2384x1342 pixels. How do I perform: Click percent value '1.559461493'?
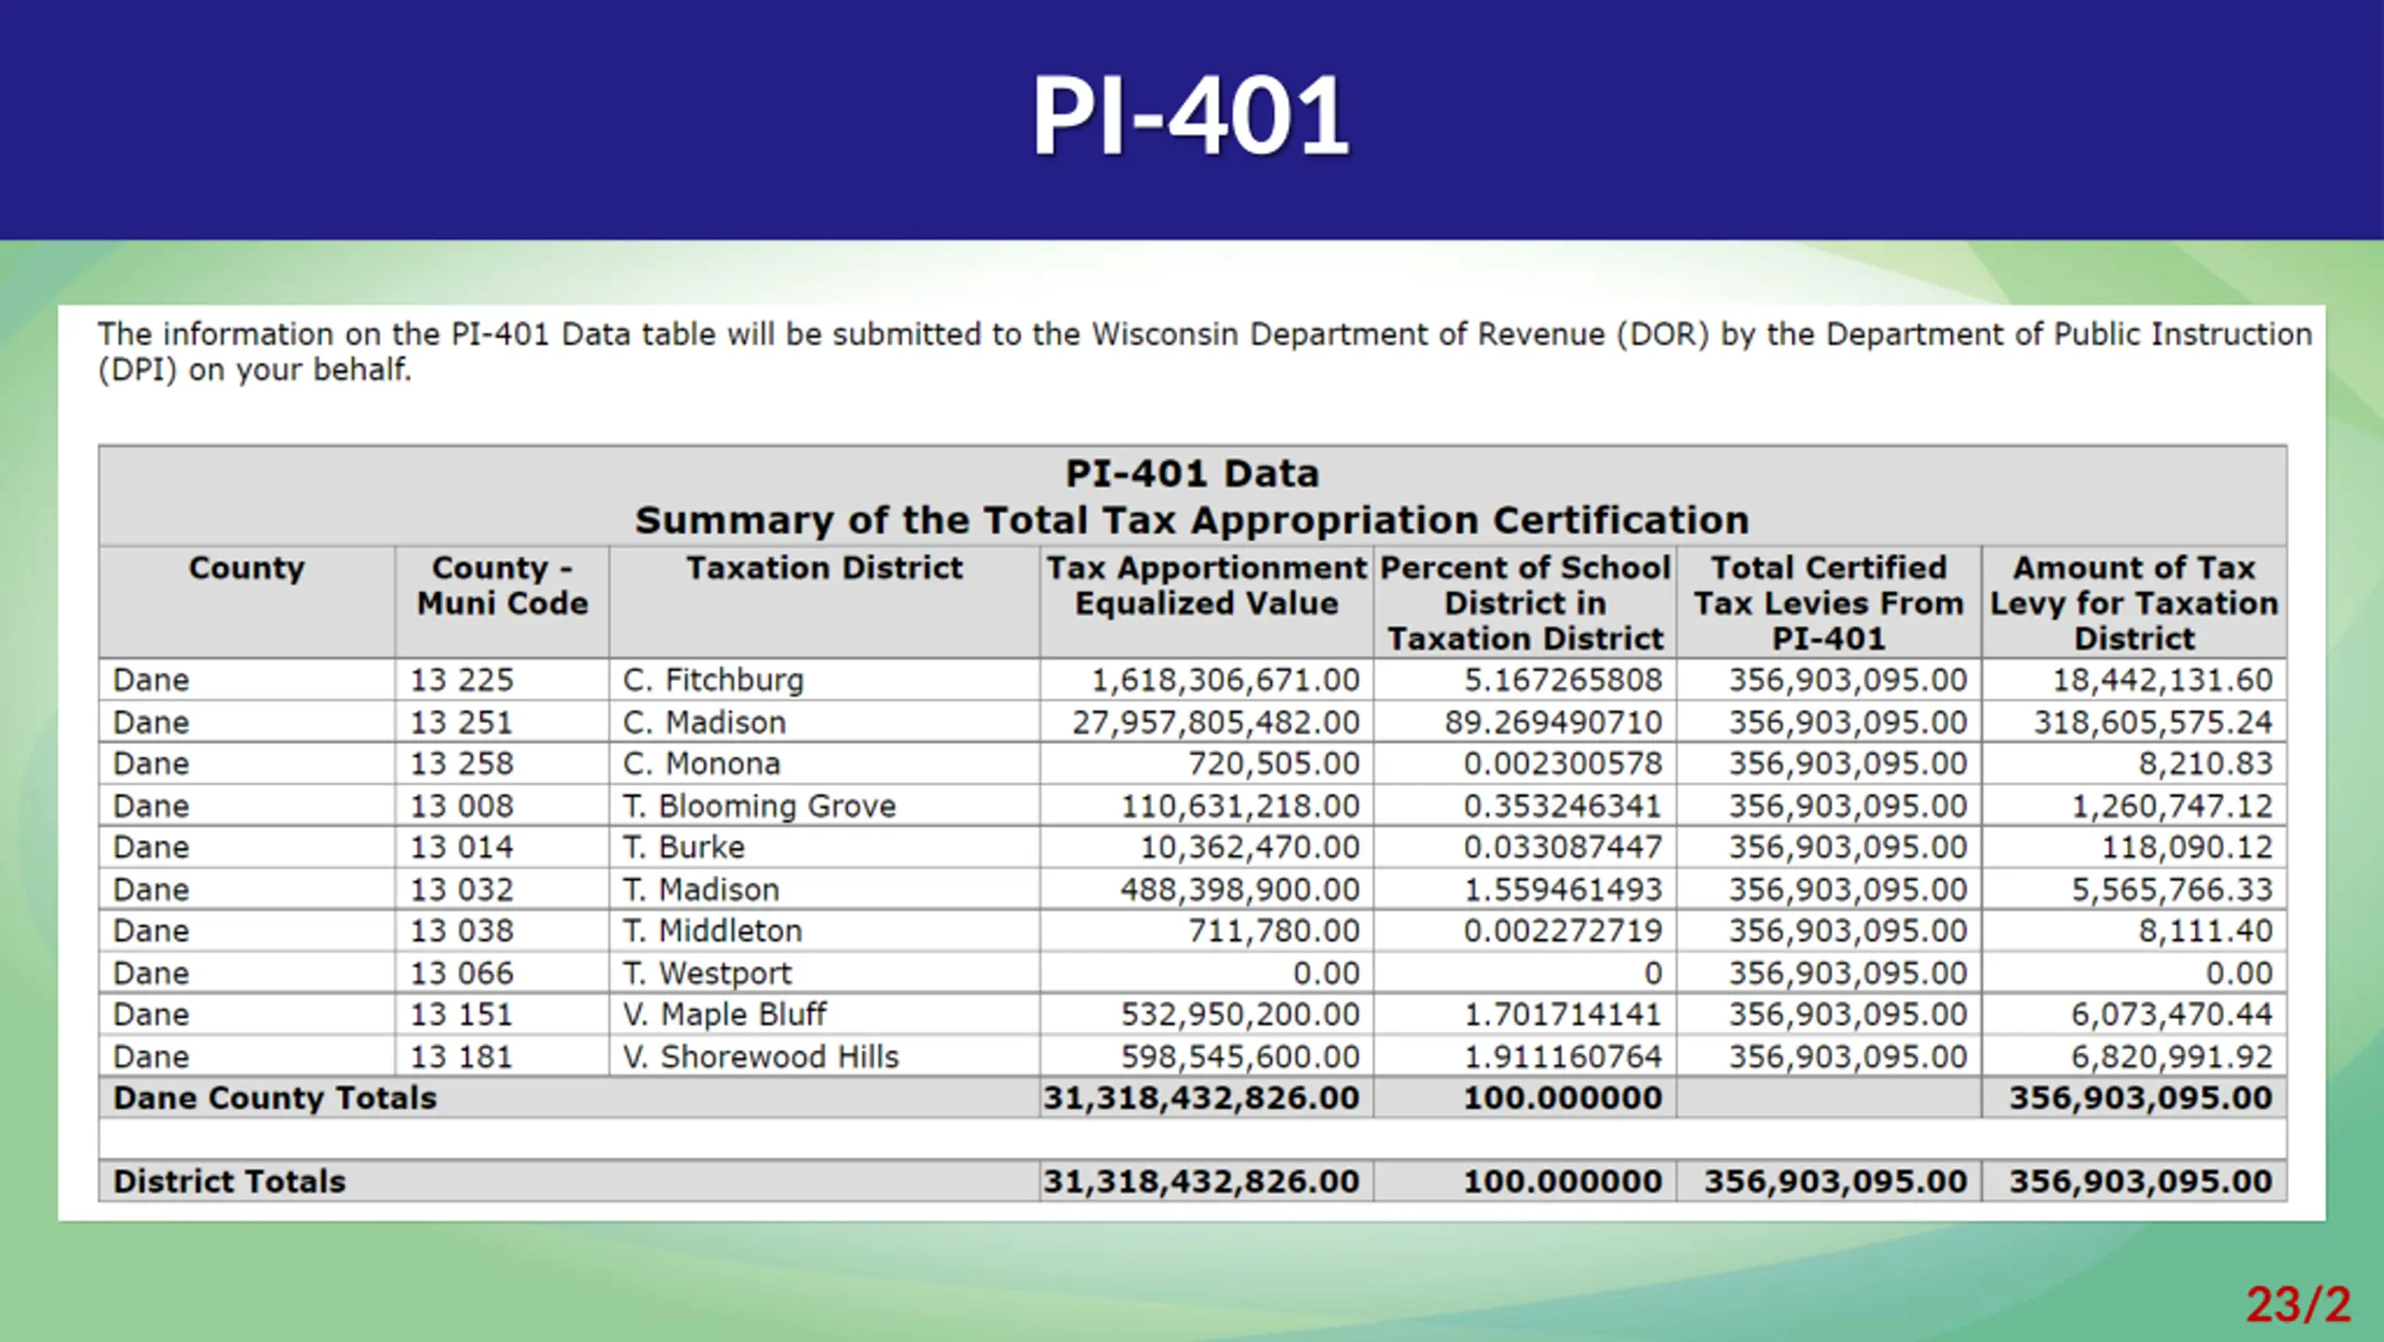coord(1563,889)
